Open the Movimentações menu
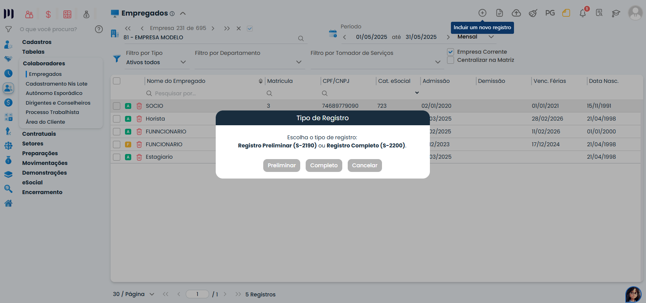Viewport: 646px width, 303px height. pyautogui.click(x=45, y=163)
